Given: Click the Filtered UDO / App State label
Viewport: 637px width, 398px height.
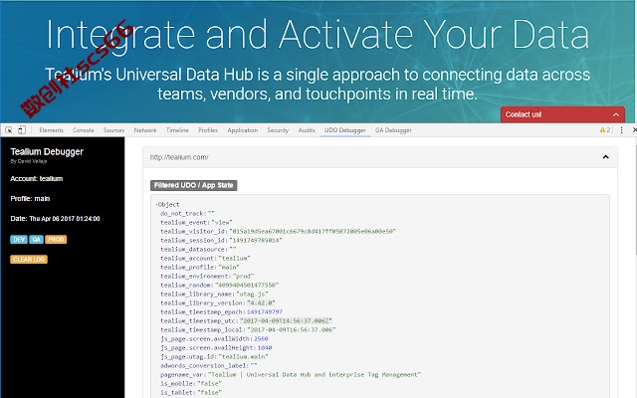Looking at the screenshot, I should 194,186.
